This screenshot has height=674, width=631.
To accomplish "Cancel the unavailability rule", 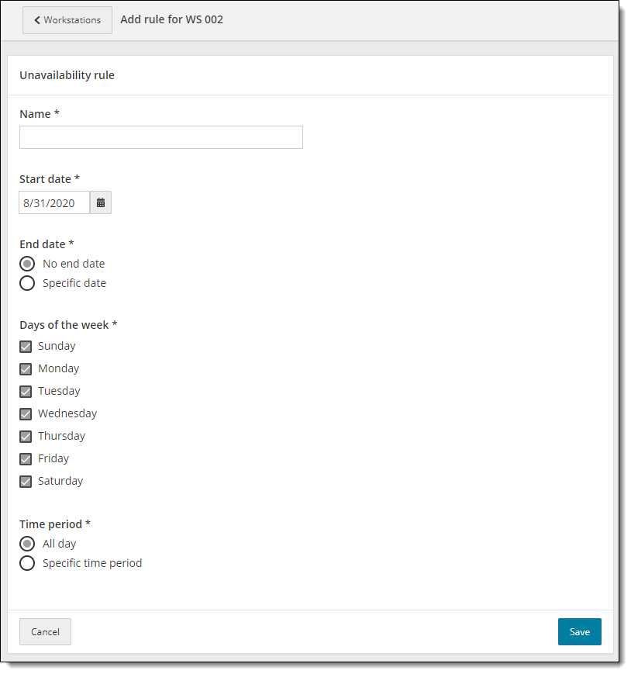I will (45, 632).
